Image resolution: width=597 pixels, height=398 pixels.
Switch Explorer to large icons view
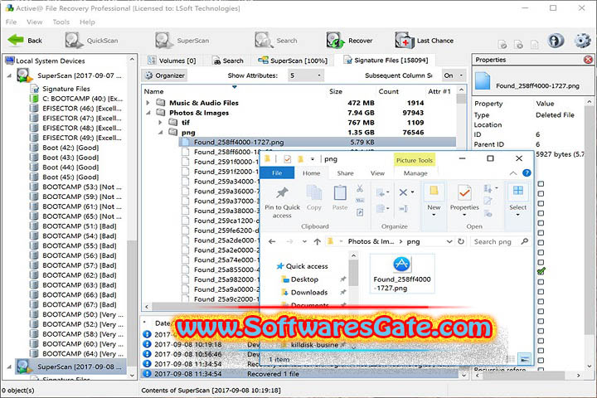[x=524, y=359]
